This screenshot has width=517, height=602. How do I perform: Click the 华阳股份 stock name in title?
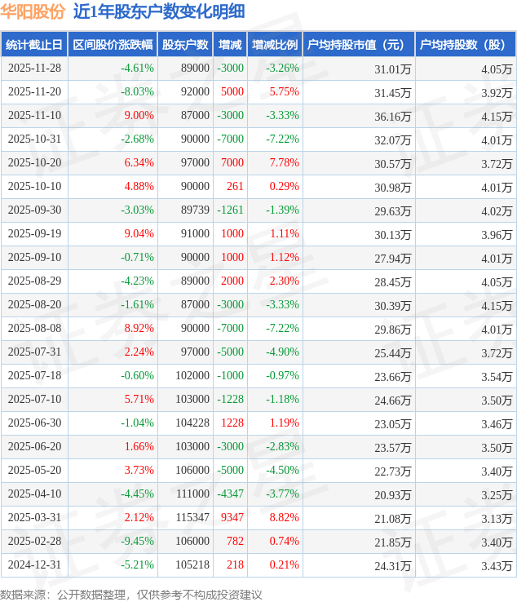tap(33, 11)
